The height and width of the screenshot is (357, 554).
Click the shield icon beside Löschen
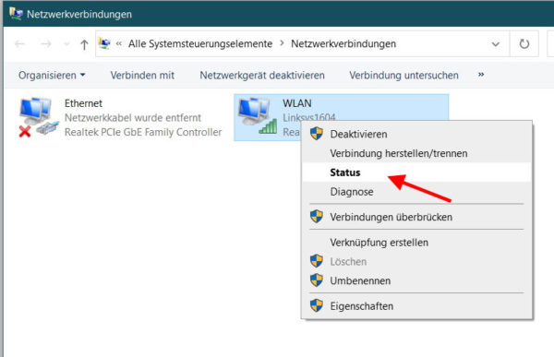317,261
